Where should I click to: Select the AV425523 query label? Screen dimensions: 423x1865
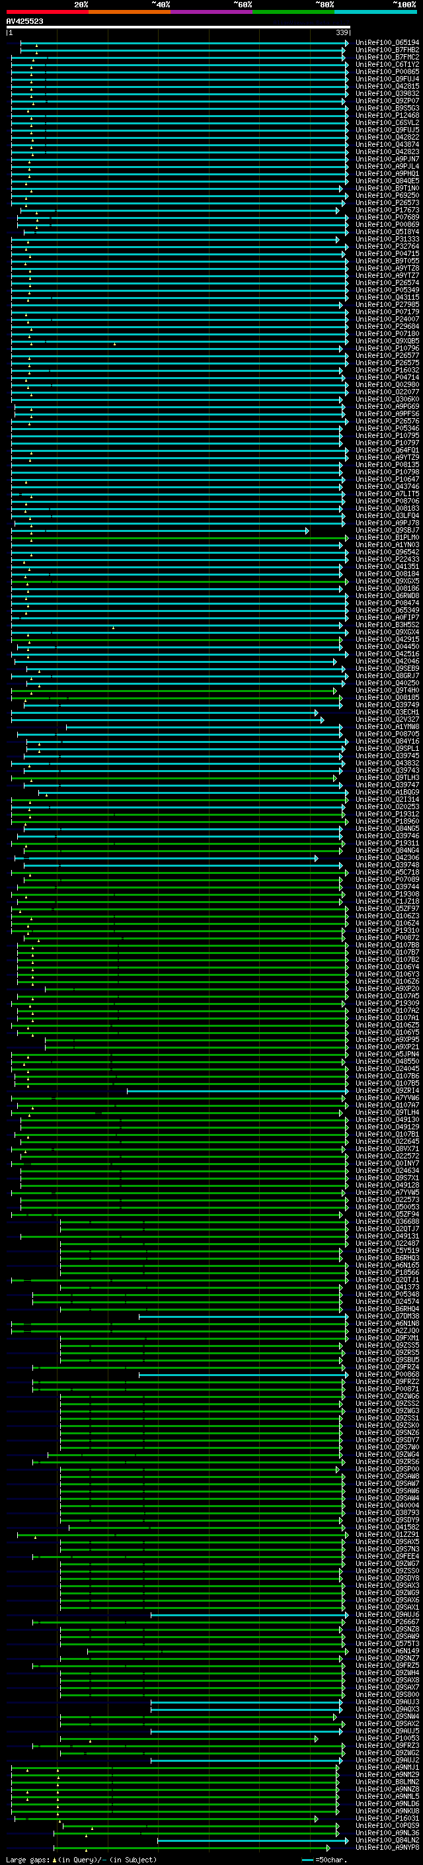click(x=24, y=22)
